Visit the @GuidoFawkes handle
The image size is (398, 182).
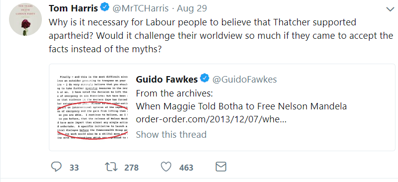coord(244,80)
